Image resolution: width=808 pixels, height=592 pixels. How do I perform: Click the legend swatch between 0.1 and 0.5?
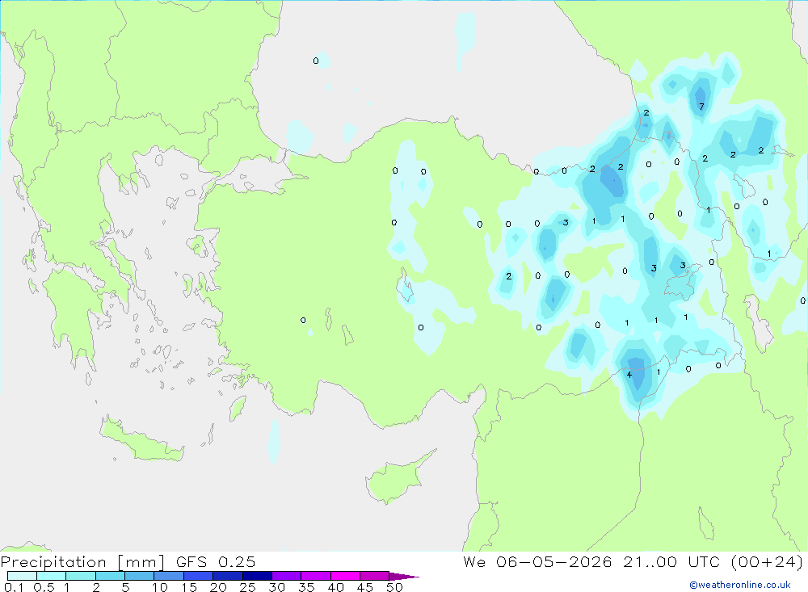[x=22, y=576]
